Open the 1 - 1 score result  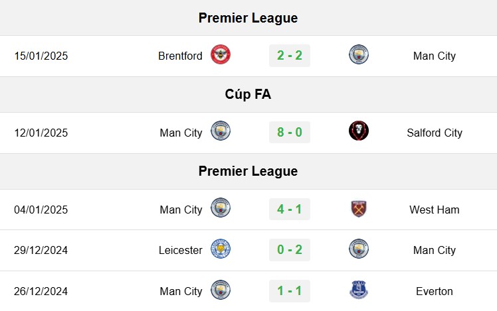click(x=290, y=291)
